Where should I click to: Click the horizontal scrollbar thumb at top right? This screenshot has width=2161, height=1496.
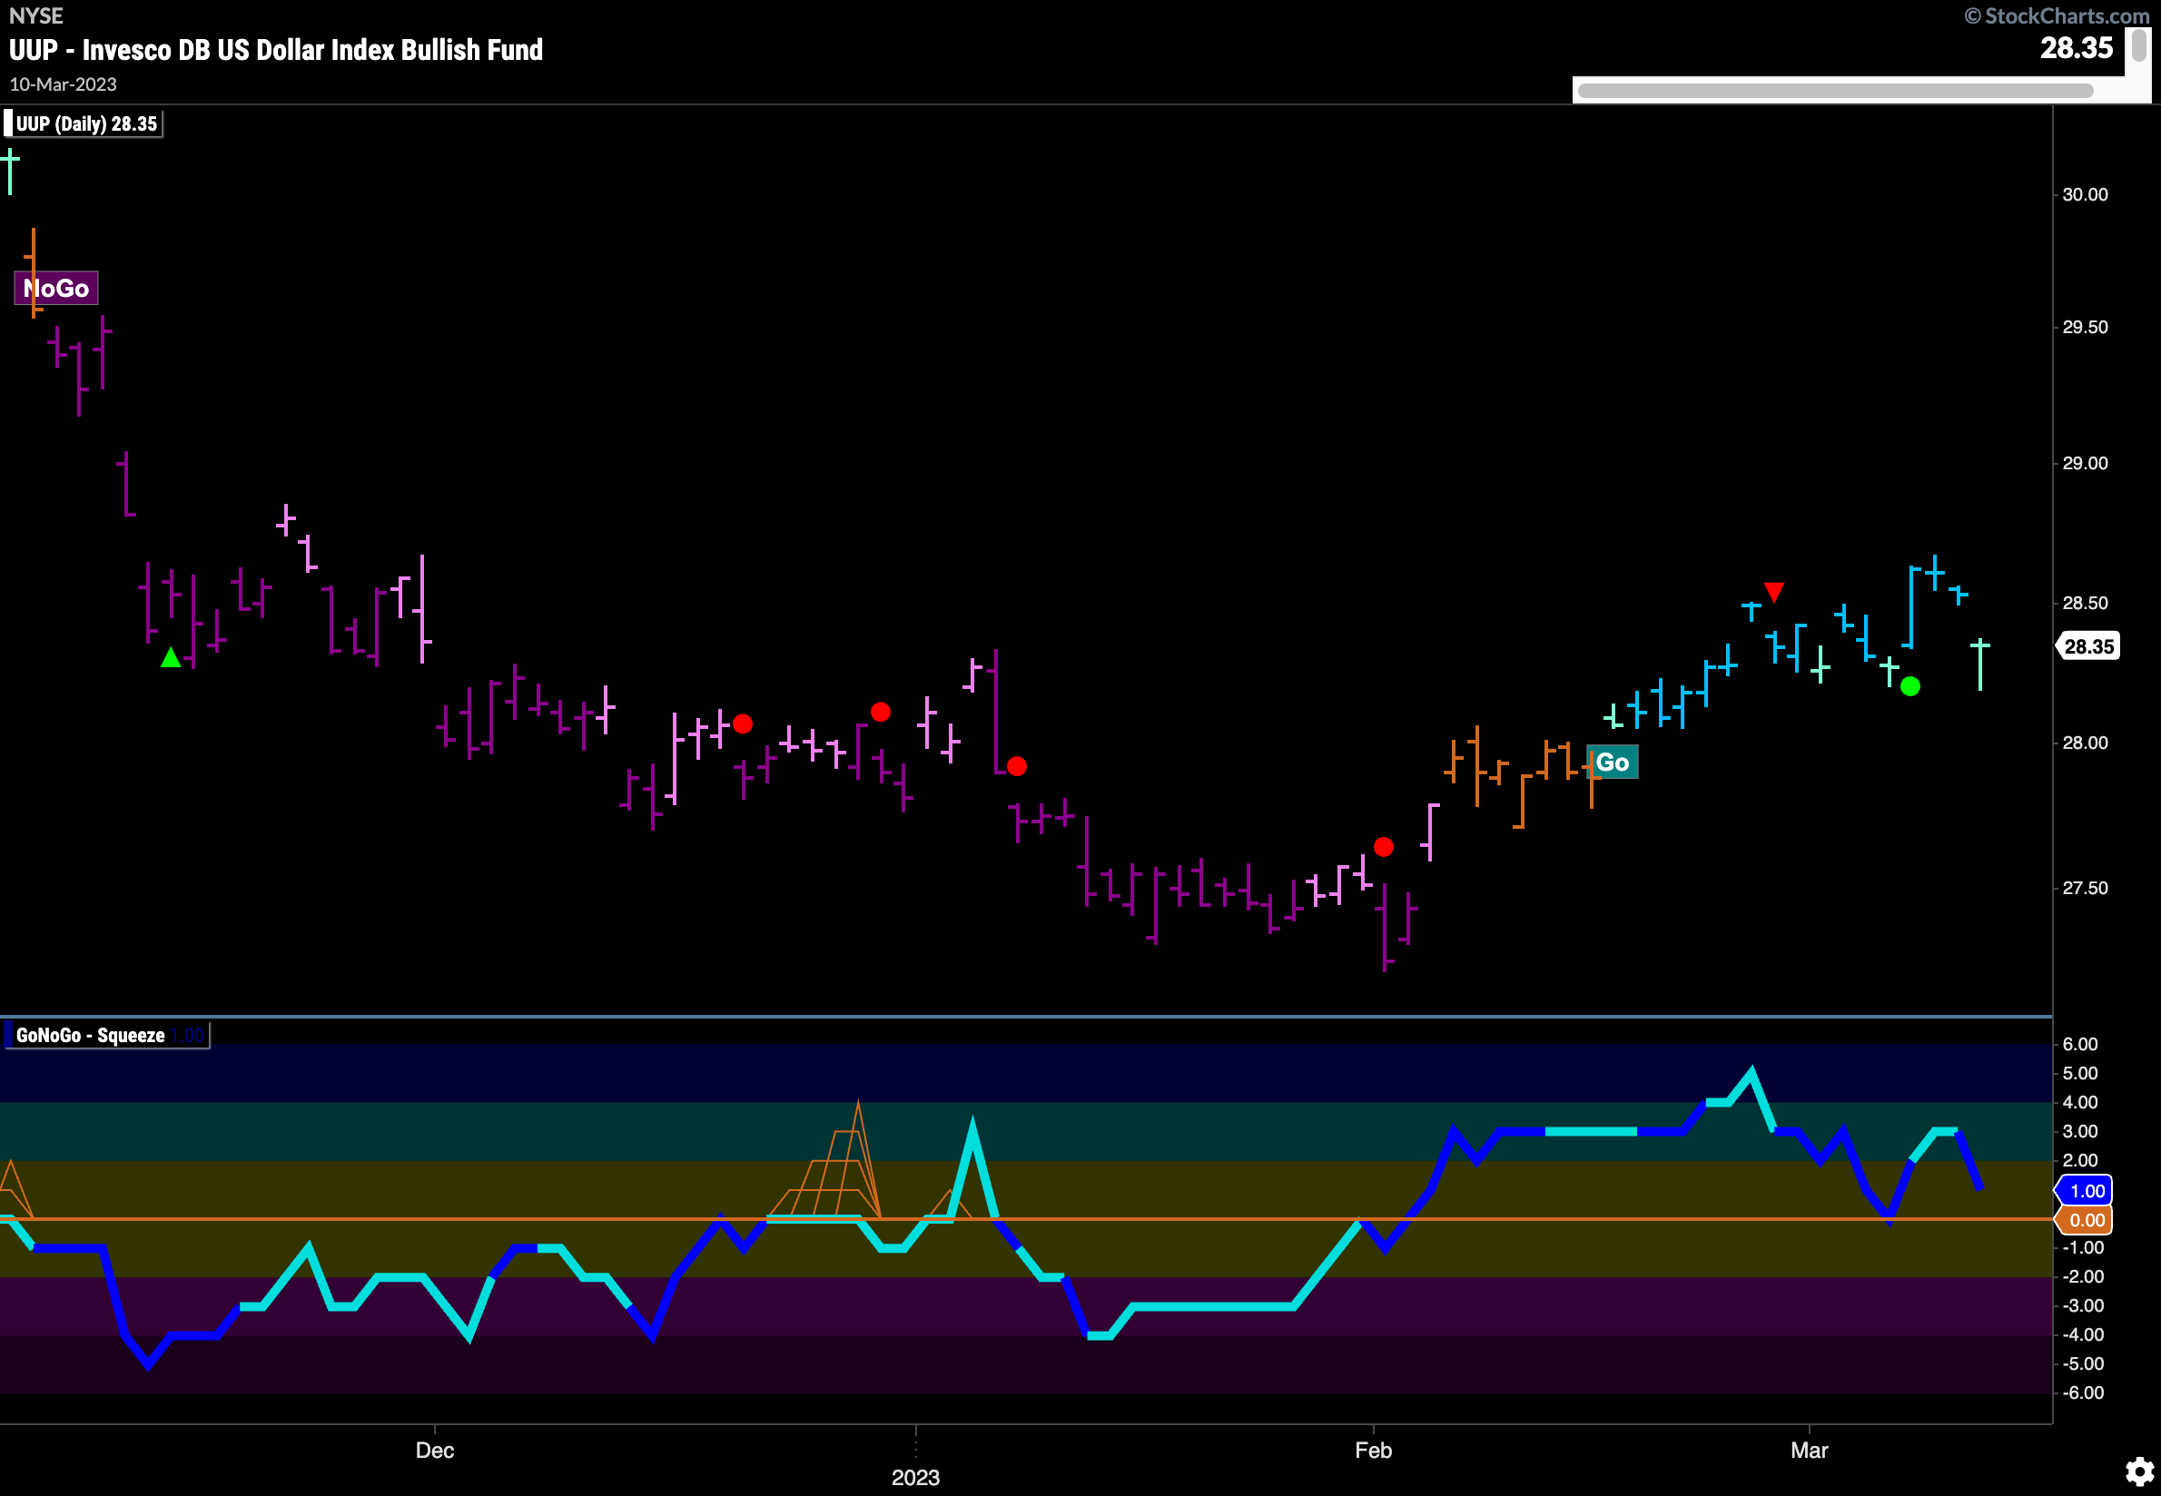point(1835,91)
